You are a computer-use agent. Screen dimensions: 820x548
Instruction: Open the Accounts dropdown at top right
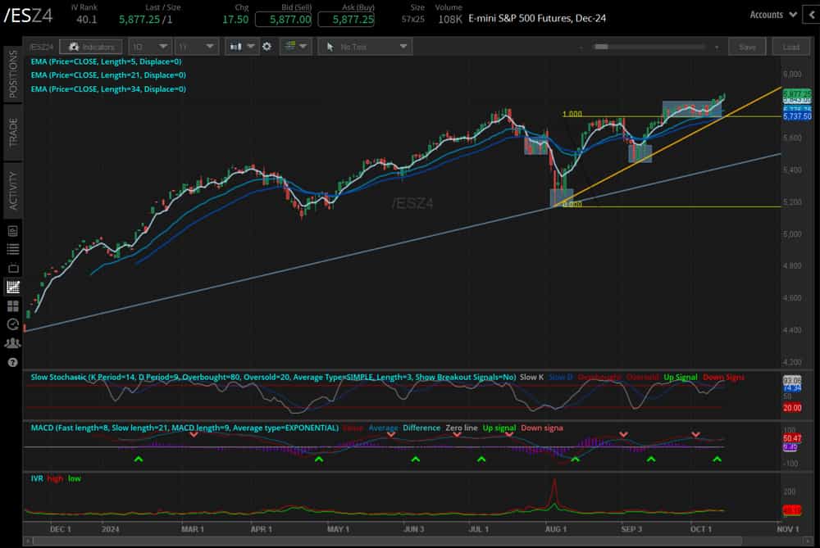tap(771, 14)
